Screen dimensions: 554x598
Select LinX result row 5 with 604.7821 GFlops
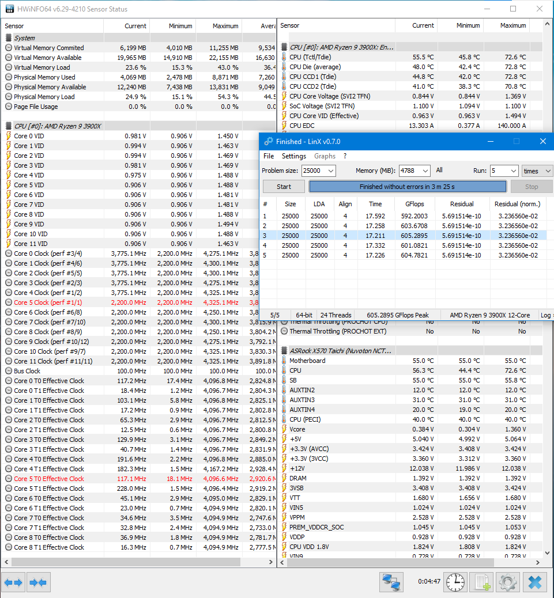click(404, 255)
